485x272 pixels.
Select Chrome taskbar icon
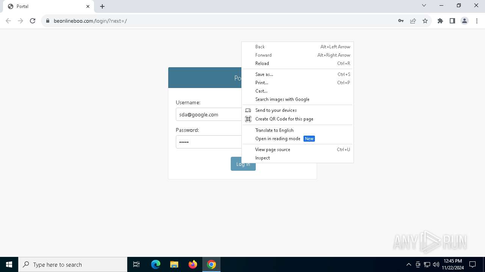click(211, 264)
